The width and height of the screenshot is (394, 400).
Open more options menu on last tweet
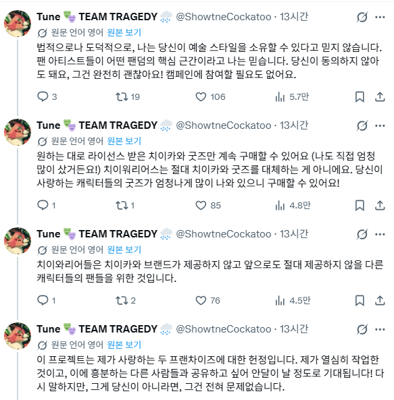coord(380,329)
